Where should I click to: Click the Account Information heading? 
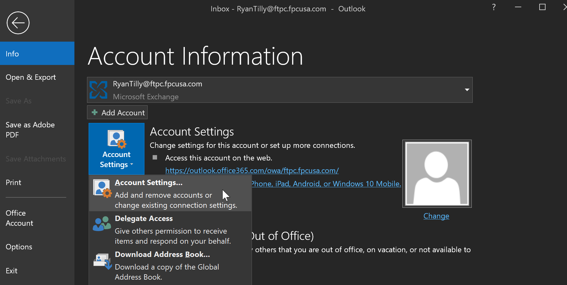pos(196,56)
